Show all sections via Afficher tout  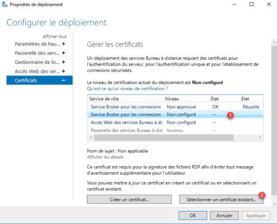tap(55, 36)
